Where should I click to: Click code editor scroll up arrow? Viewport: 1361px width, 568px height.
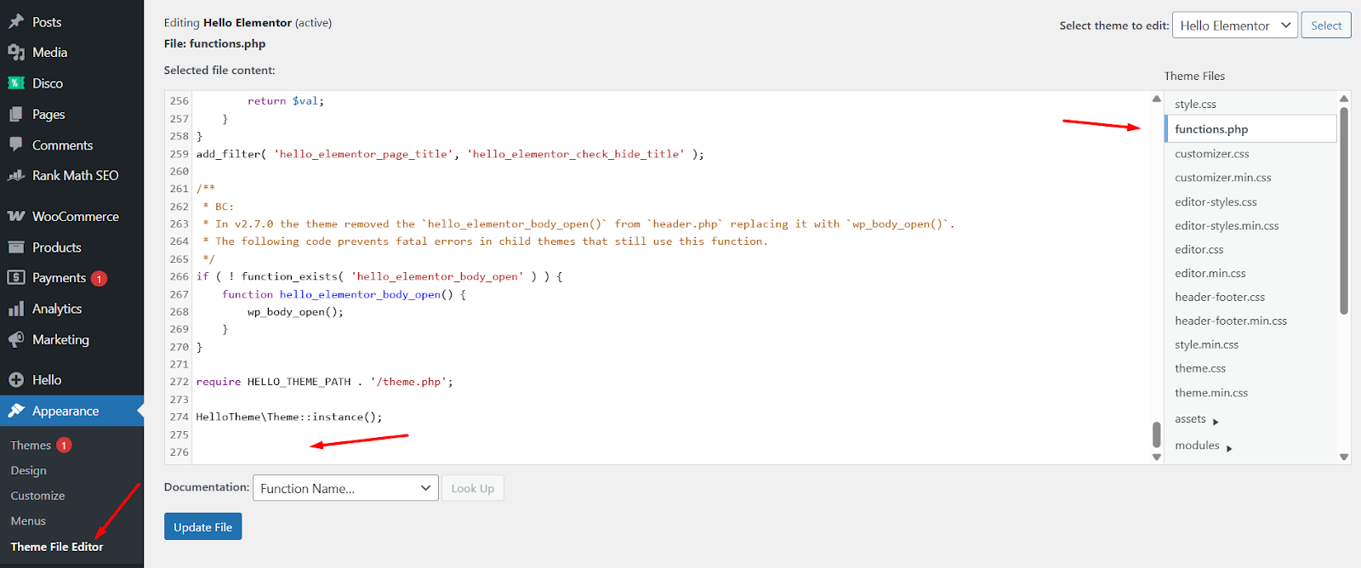(1156, 99)
